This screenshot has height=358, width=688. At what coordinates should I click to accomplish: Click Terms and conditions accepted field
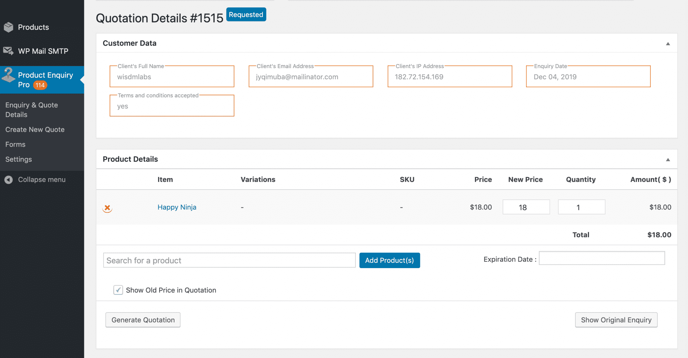(x=172, y=106)
